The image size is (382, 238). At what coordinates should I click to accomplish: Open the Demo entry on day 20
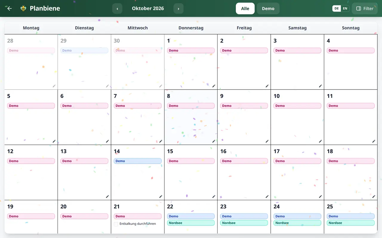[84, 216]
